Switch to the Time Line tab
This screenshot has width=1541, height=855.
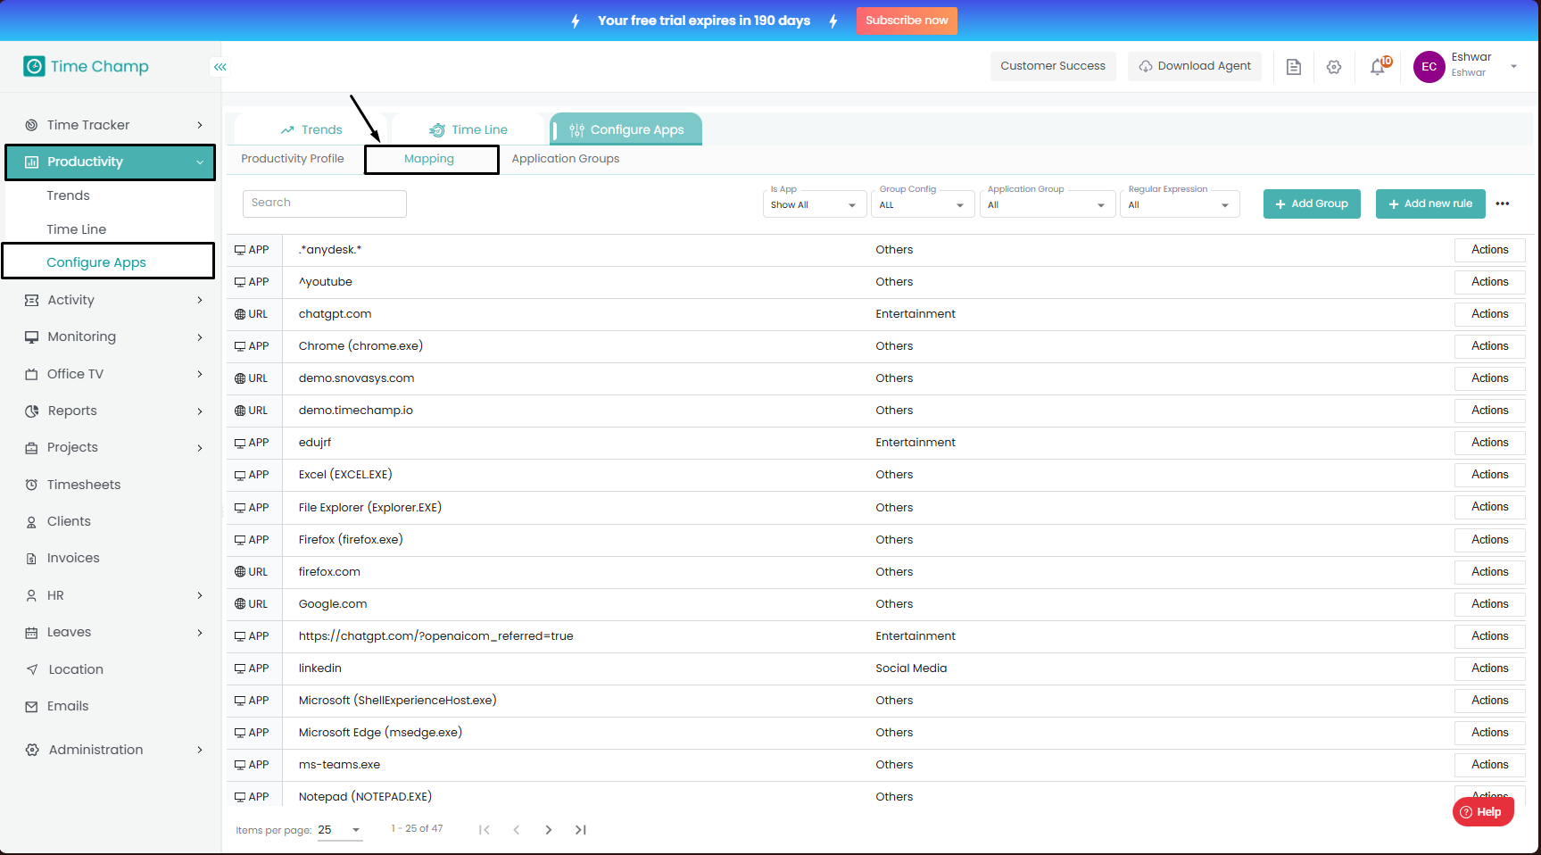(x=468, y=129)
